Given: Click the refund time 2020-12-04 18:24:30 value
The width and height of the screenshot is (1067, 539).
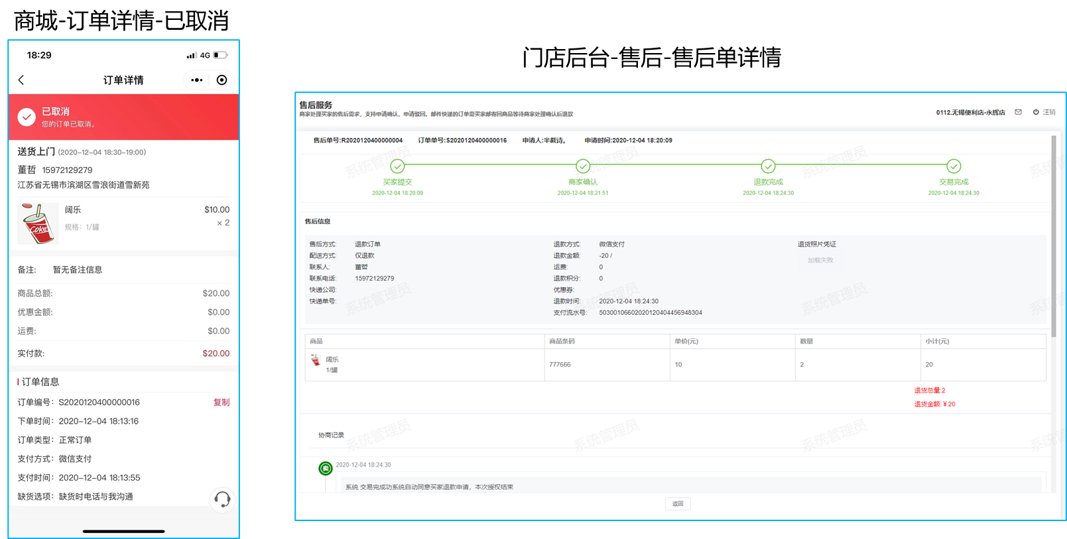Looking at the screenshot, I should [x=629, y=302].
